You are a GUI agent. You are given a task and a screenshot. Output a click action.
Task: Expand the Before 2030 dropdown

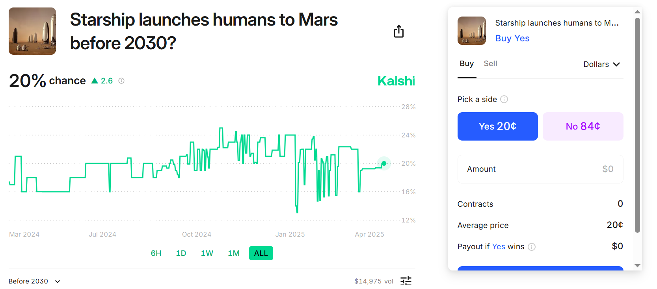pyautogui.click(x=35, y=281)
